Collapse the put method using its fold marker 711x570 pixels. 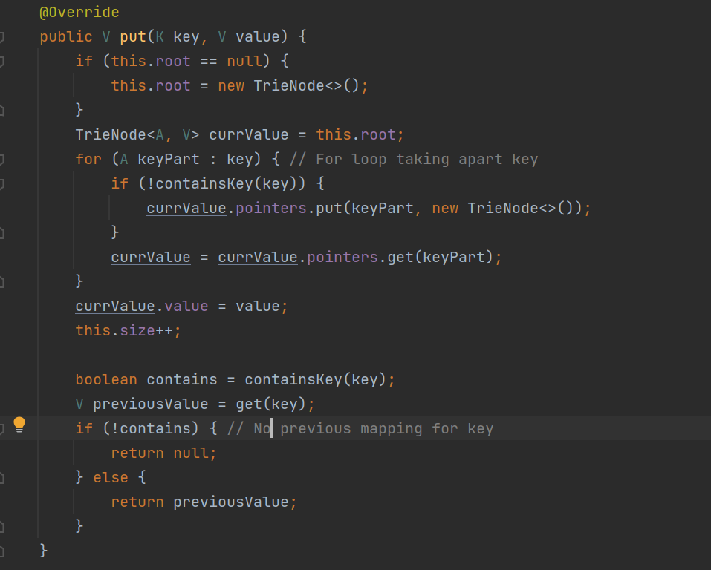pos(1,36)
